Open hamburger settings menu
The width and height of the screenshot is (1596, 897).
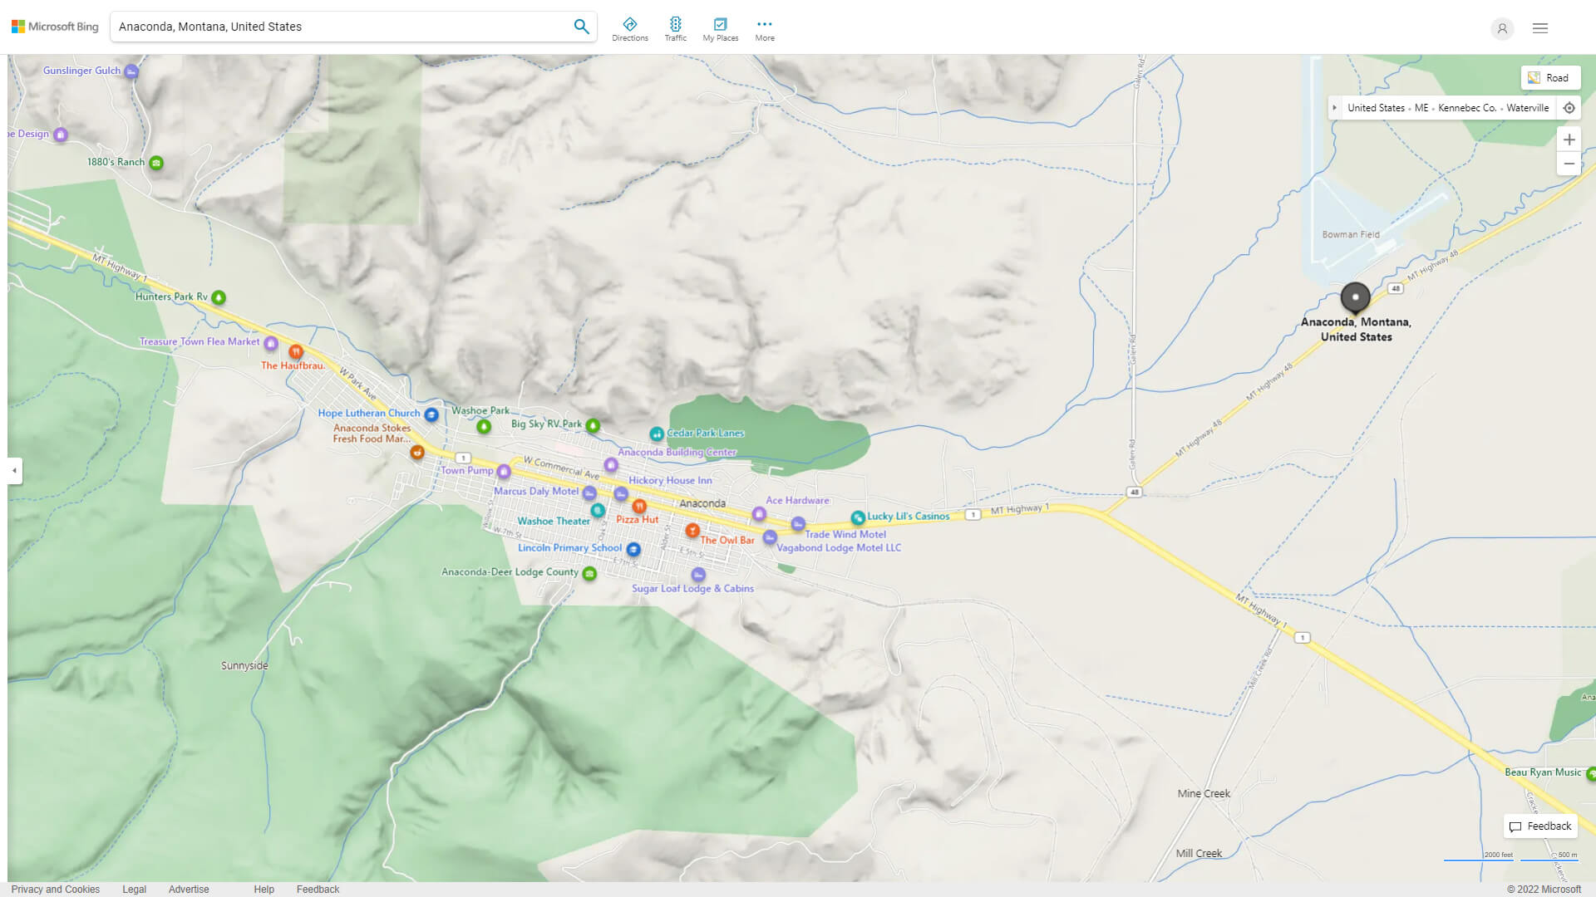(1540, 28)
